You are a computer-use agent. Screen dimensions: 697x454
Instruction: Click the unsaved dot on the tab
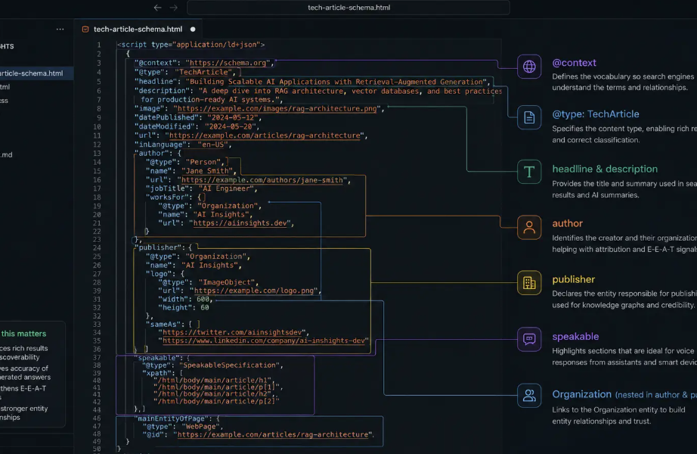pos(193,30)
